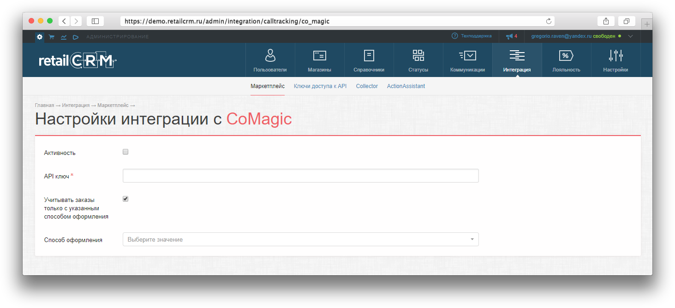Open the analytics chart icon

click(64, 37)
